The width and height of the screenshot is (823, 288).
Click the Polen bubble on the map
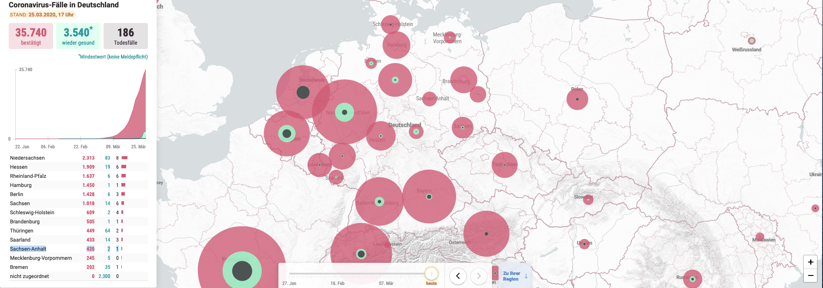(577, 99)
